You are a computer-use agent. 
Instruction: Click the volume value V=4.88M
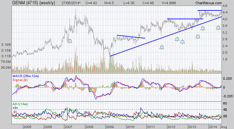click(x=169, y=3)
